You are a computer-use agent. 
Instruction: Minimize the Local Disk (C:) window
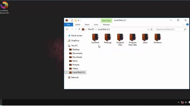point(171,20)
